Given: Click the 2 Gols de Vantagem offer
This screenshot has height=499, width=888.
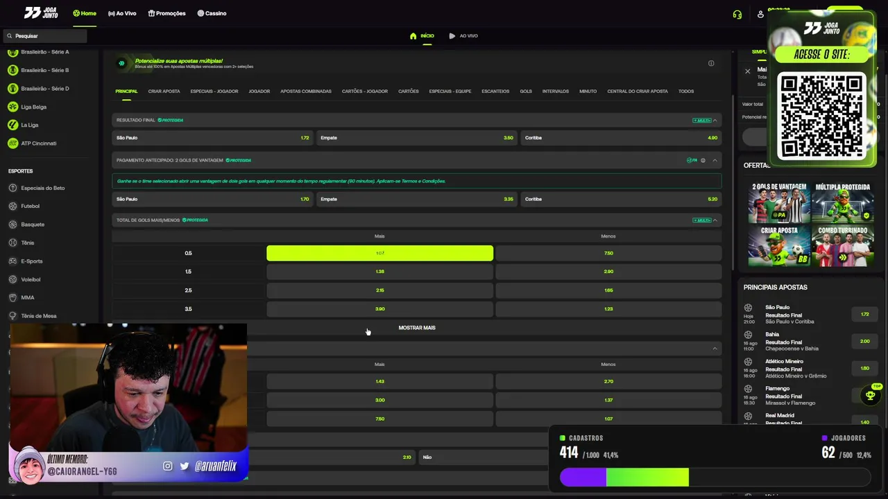Looking at the screenshot, I should (779, 203).
